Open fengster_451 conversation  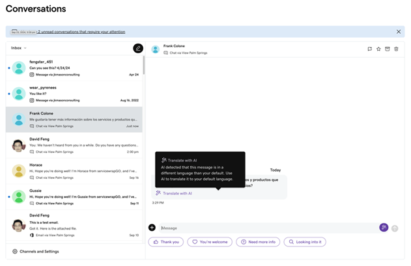74,68
